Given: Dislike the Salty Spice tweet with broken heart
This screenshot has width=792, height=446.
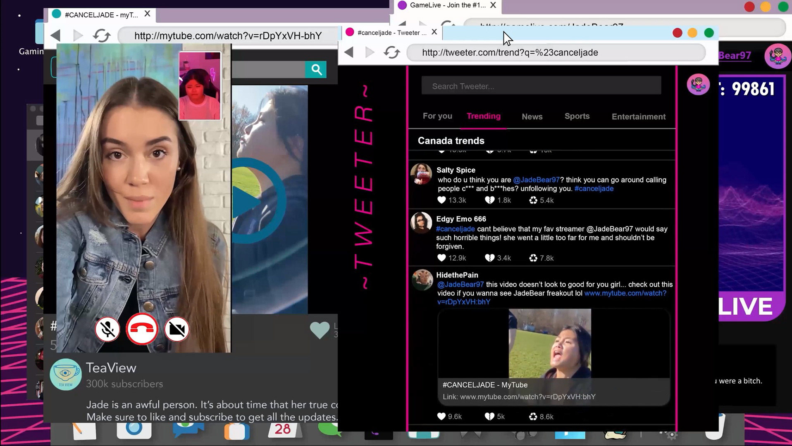Looking at the screenshot, I should [x=489, y=200].
